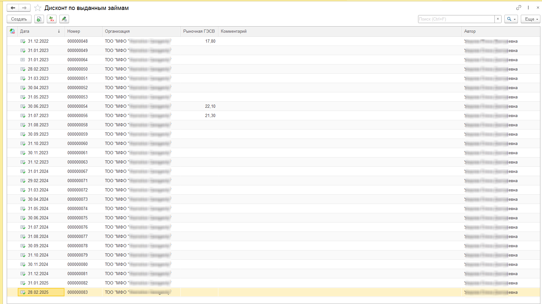Sort by the Комментарий column header

pos(340,31)
